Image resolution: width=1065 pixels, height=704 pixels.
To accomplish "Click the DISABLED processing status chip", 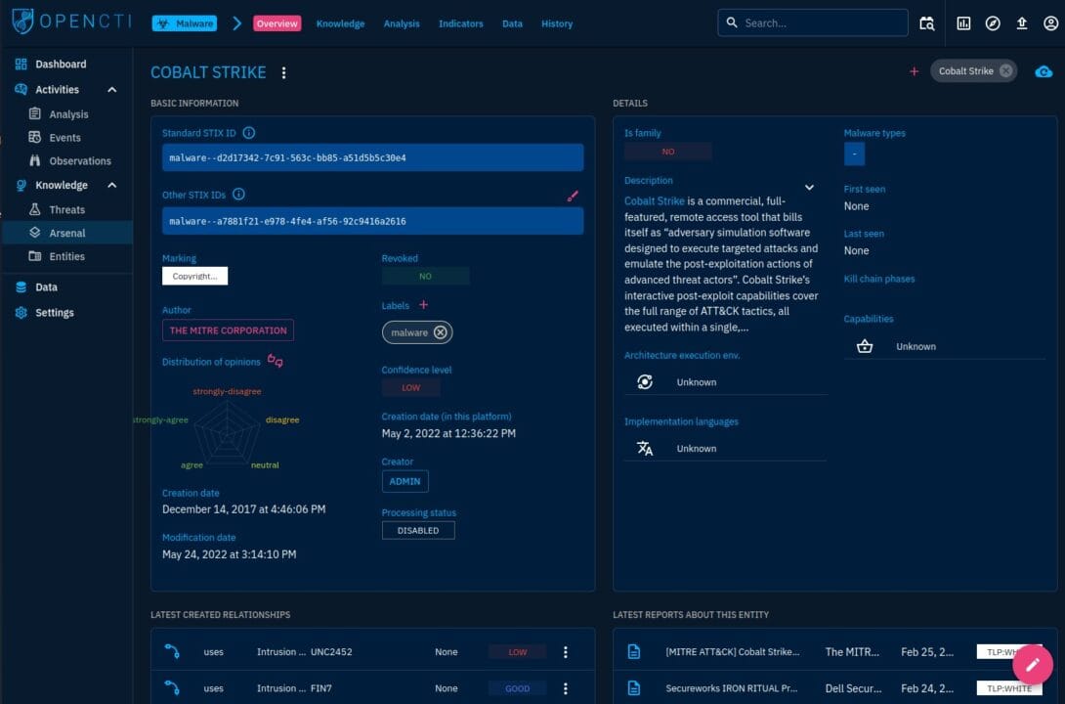I will [x=418, y=530].
